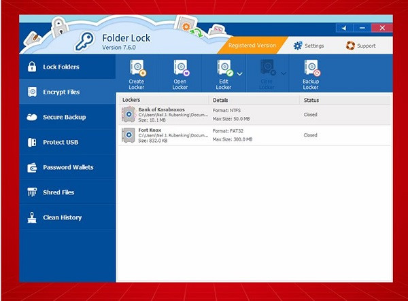The width and height of the screenshot is (408, 301).
Task: Click the Open Locker toolbar icon
Action: pyautogui.click(x=182, y=68)
